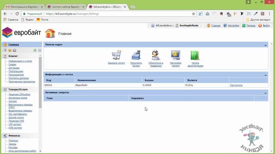Open a new browser tab

[133, 7]
